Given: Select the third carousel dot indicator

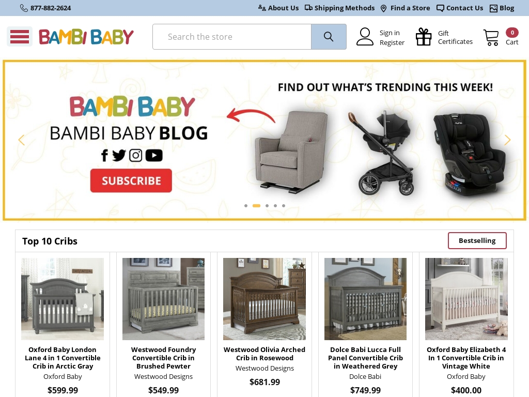Looking at the screenshot, I should click(267, 206).
